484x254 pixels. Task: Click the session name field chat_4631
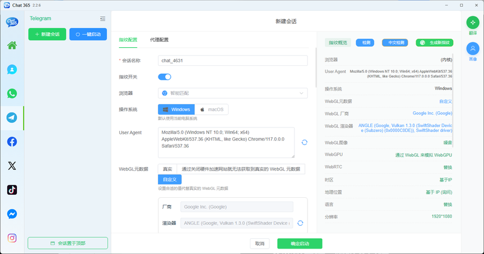pyautogui.click(x=233, y=60)
